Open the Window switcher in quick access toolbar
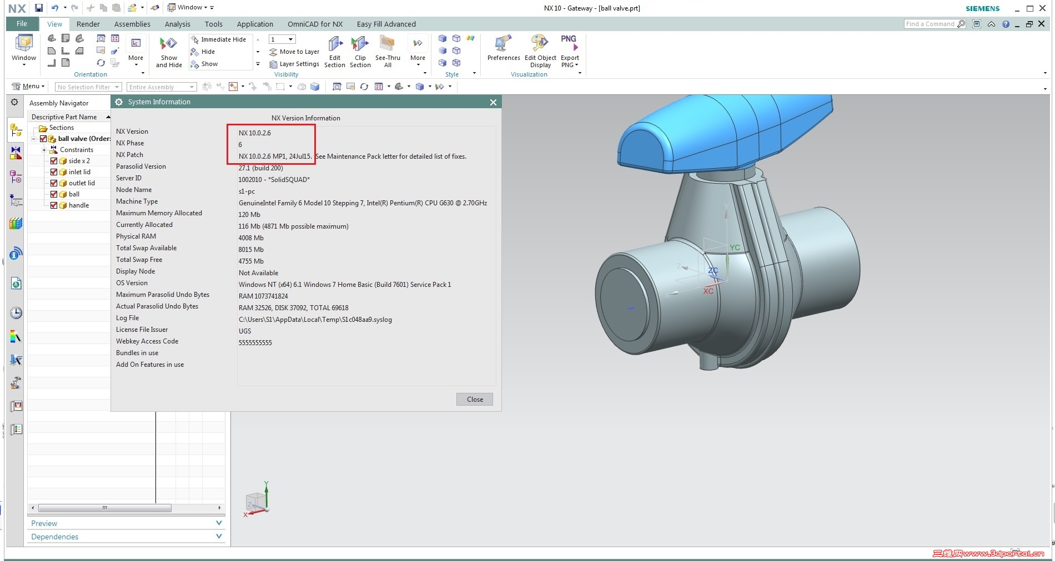The image size is (1055, 561). pyautogui.click(x=188, y=8)
